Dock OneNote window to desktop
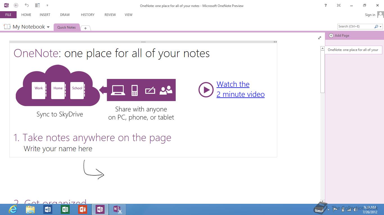Screen dimensions: 384x215 (x=37, y=5)
